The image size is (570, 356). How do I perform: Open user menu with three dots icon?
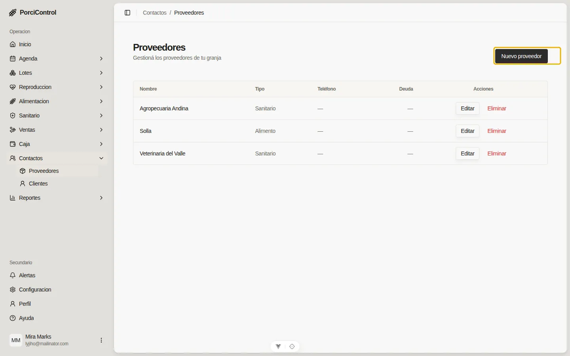pos(101,340)
